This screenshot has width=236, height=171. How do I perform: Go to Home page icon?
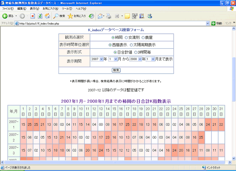pos(47,16)
